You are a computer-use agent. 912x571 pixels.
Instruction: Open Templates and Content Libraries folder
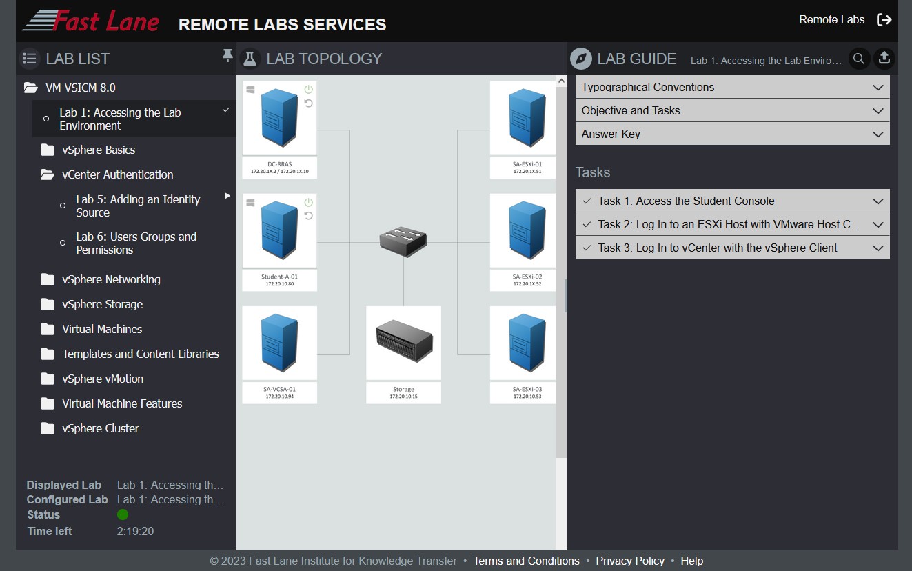coord(141,354)
